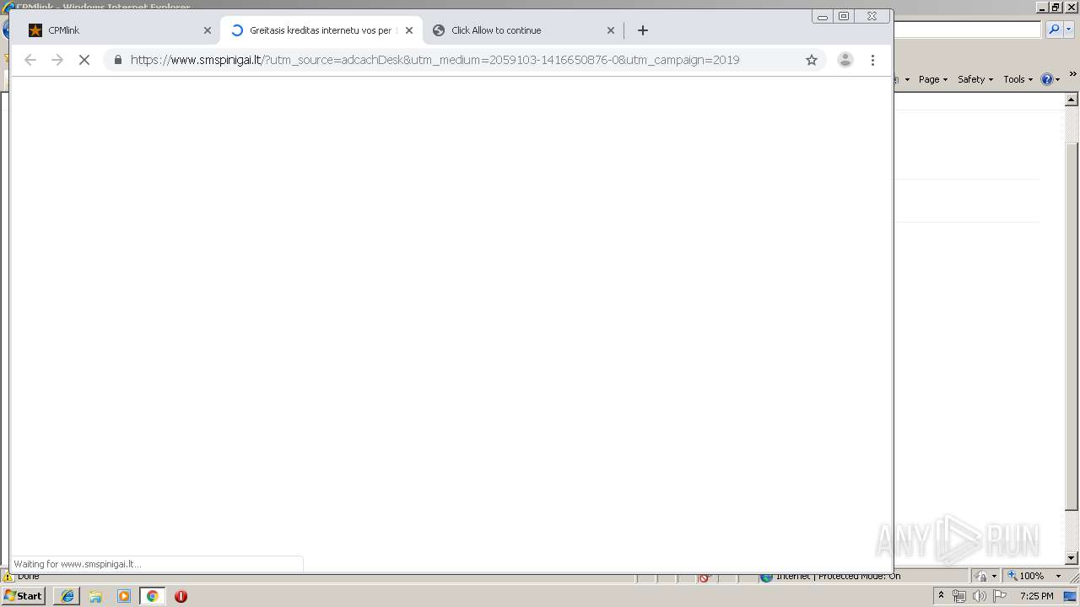Screen dimensions: 1080x607
Task: Open IE zoom level 100% control
Action: coord(1025,576)
